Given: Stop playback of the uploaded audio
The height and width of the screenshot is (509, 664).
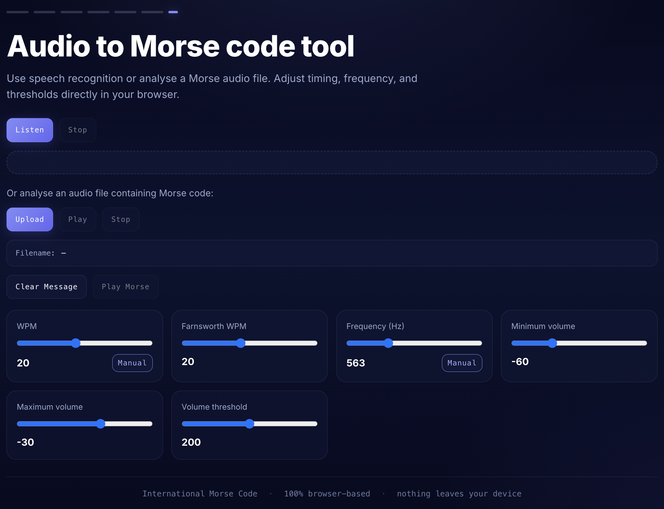Looking at the screenshot, I should click(121, 219).
